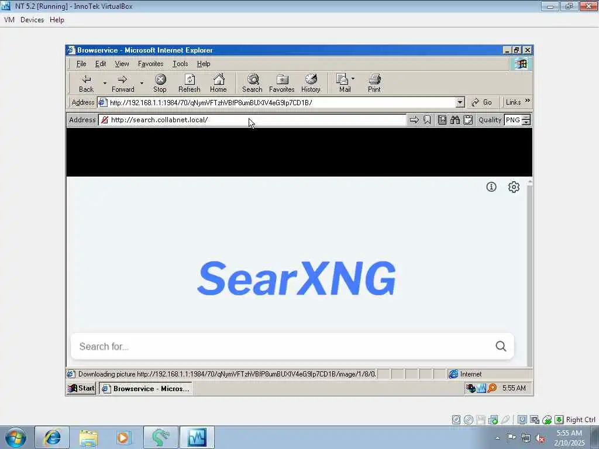Expand the Links toolbar chevron
The width and height of the screenshot is (599, 449).
[x=528, y=101]
